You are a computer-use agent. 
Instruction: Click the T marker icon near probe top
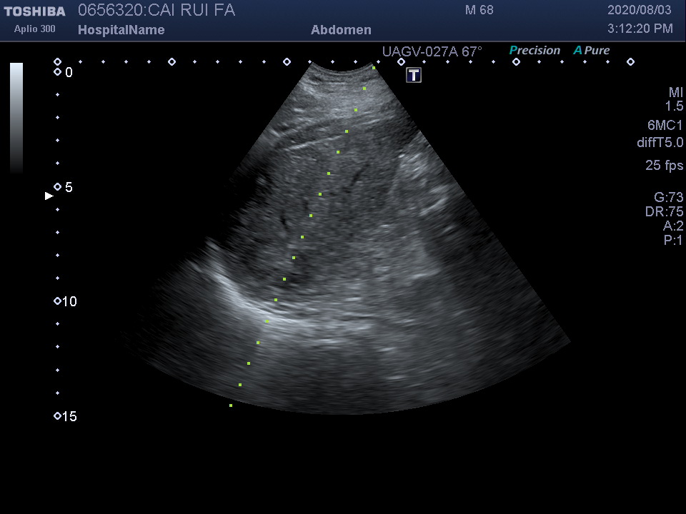pyautogui.click(x=414, y=75)
